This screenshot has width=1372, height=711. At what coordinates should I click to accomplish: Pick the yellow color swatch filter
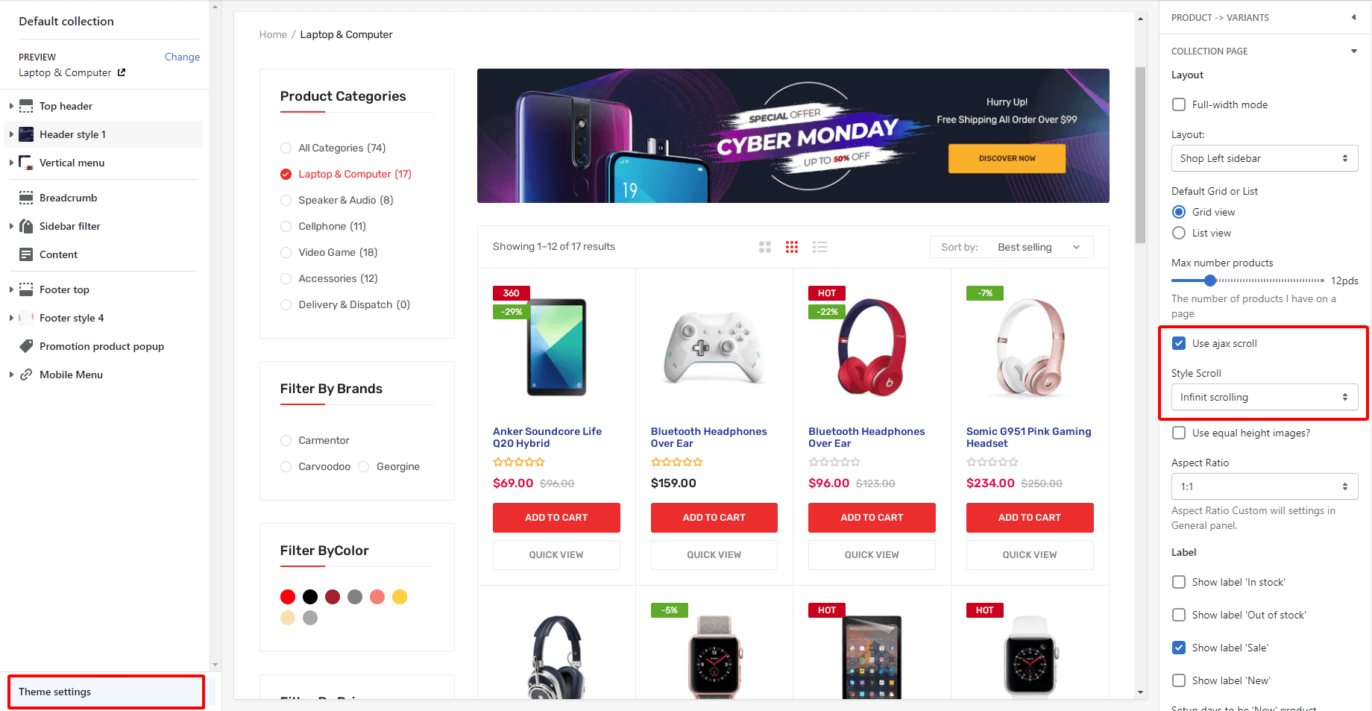click(x=400, y=597)
